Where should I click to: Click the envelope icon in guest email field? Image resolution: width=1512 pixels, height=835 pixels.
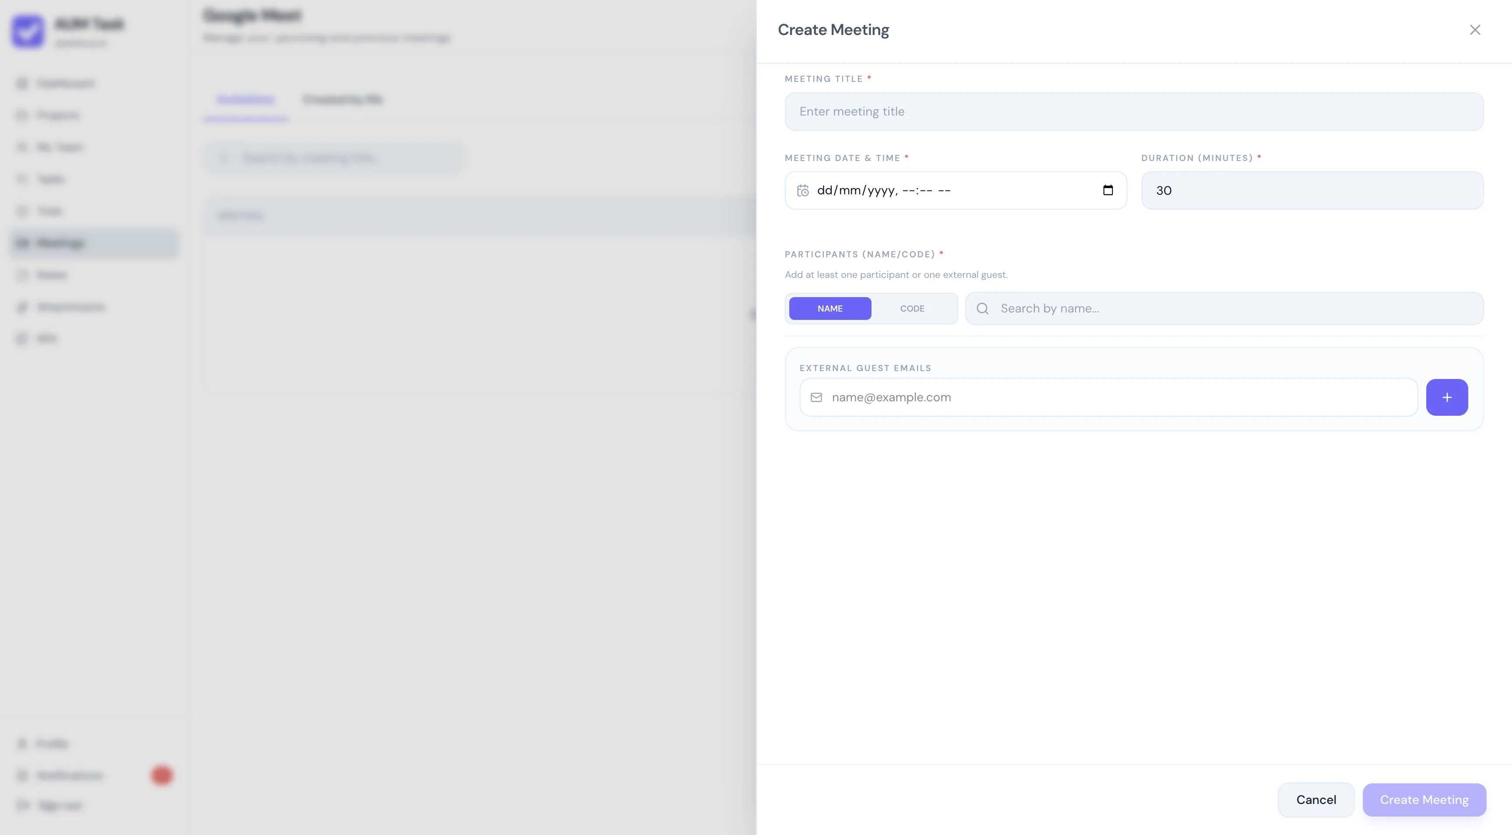click(x=816, y=397)
